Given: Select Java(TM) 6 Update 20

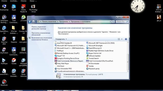Looking at the screenshot, I should tap(63, 43).
